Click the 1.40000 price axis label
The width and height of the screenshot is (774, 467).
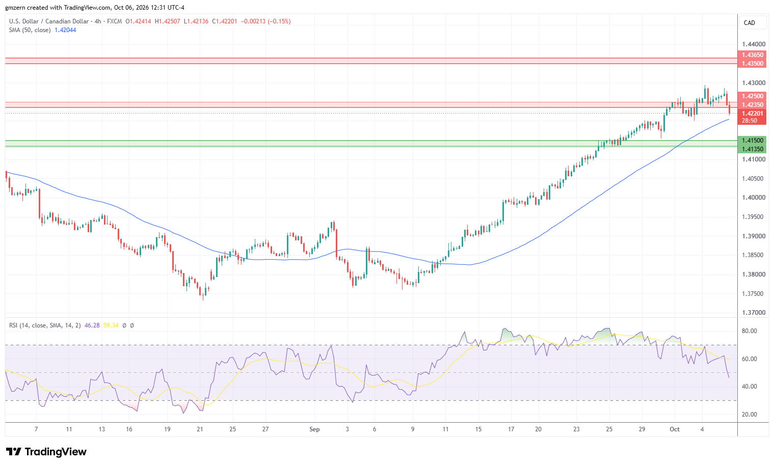(753, 198)
